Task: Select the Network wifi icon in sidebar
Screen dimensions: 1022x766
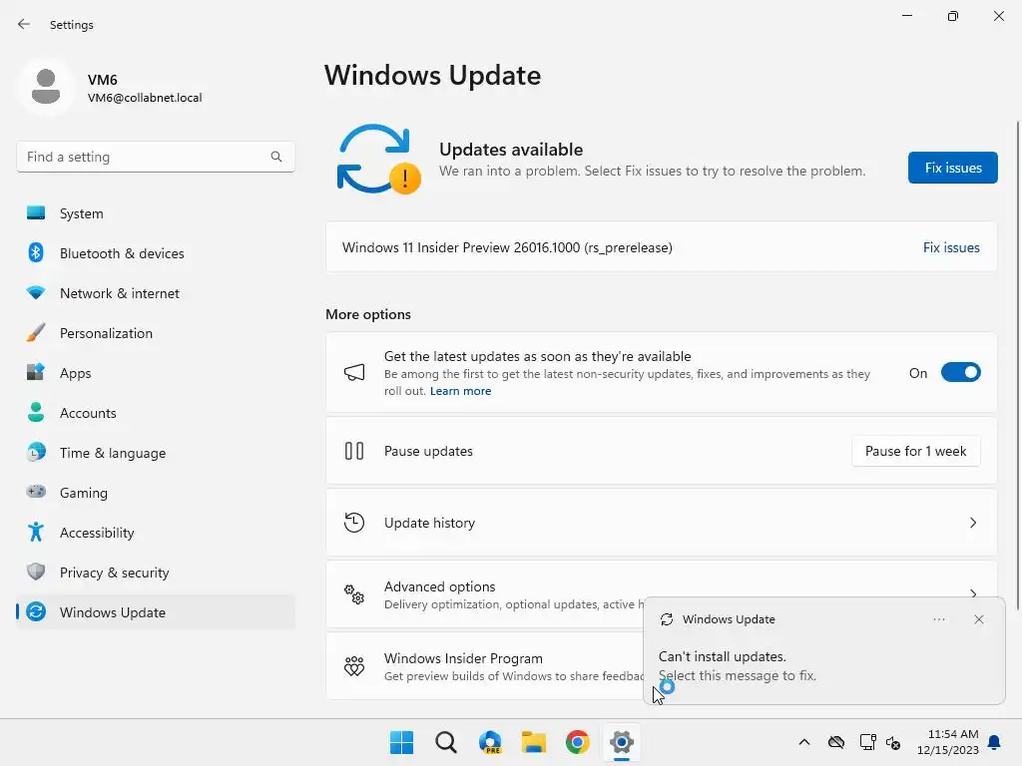Action: click(36, 293)
